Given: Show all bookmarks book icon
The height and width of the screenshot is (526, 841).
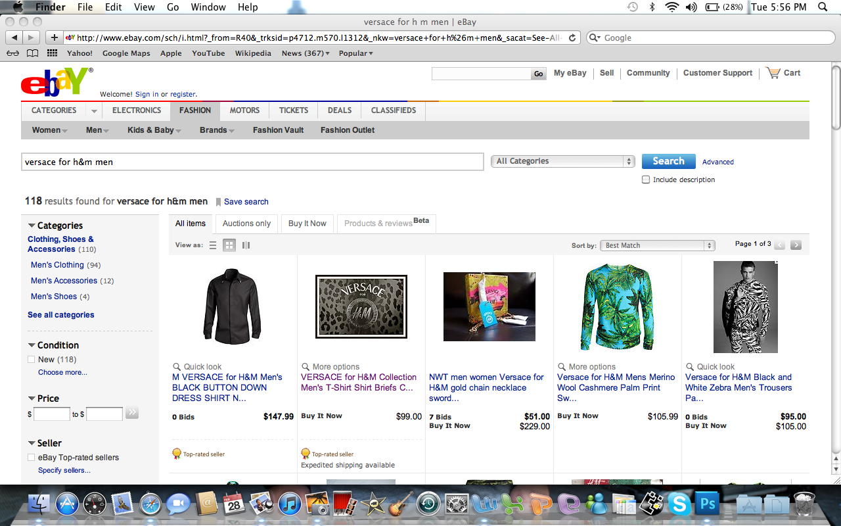Looking at the screenshot, I should [32, 53].
